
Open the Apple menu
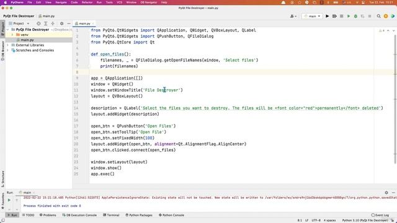pos(5,2)
